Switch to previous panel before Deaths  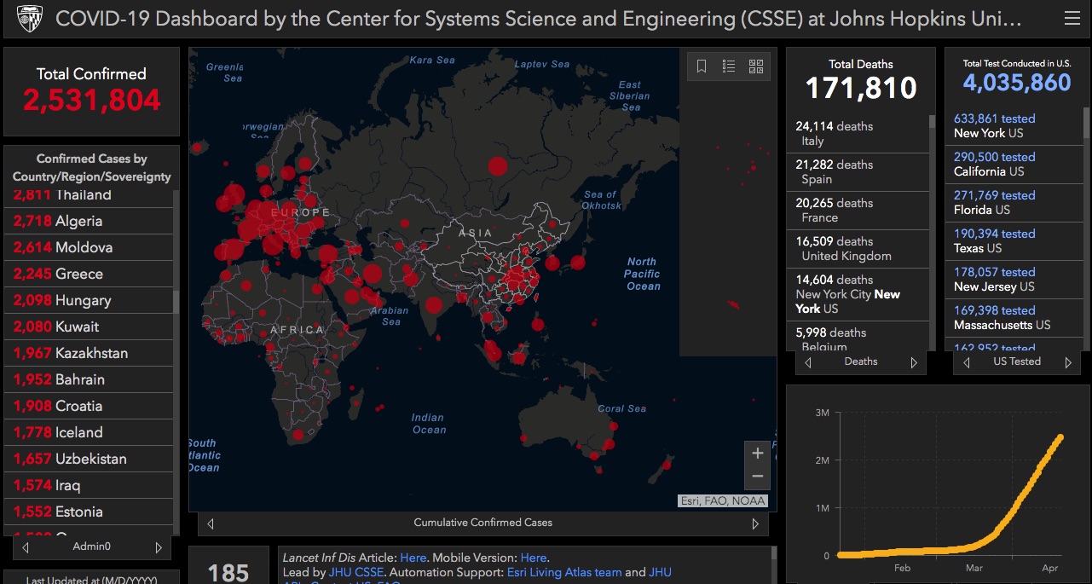tap(808, 362)
